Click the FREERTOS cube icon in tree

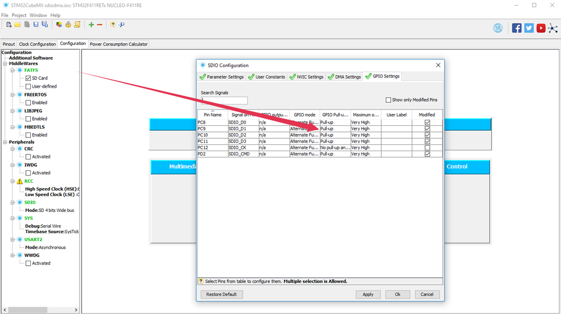pos(20,94)
